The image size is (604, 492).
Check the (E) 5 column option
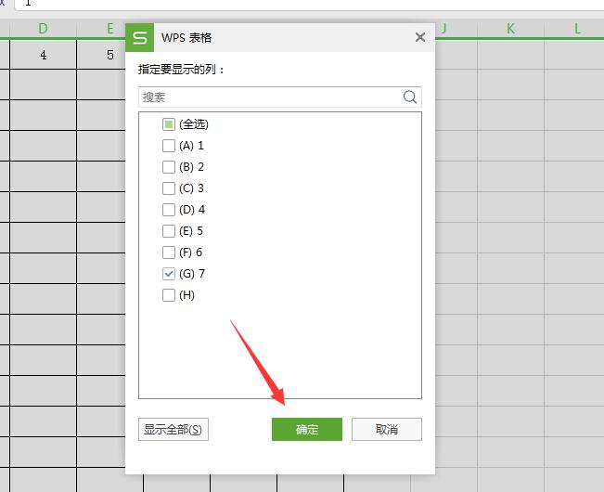tap(169, 231)
